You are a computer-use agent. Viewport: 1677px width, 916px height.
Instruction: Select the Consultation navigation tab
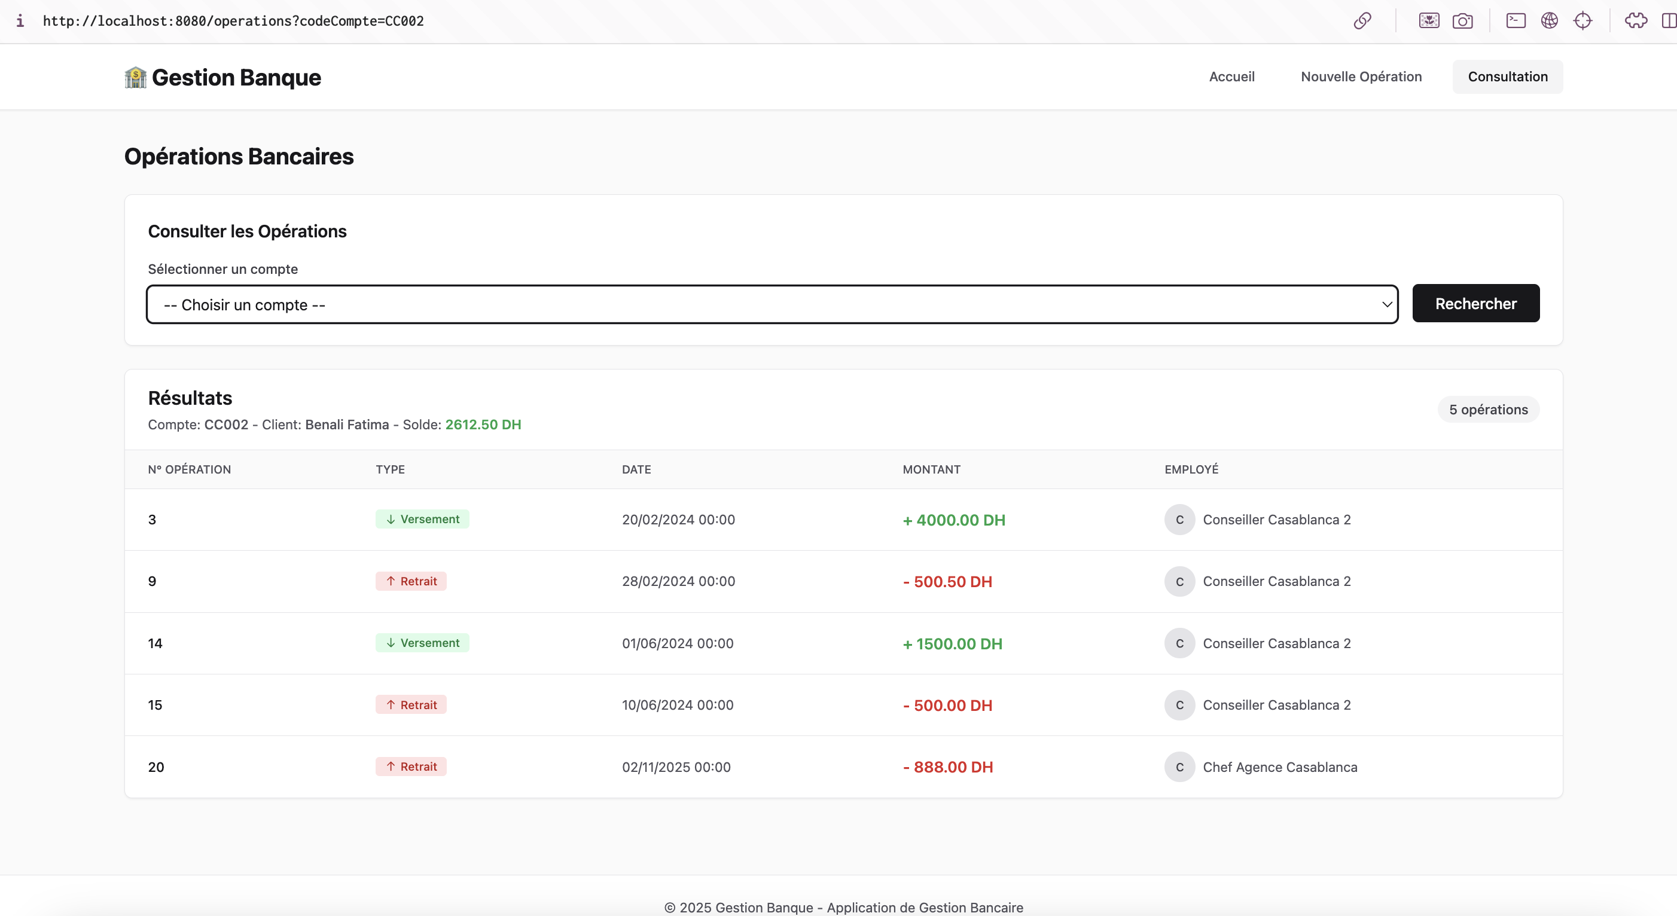point(1507,77)
